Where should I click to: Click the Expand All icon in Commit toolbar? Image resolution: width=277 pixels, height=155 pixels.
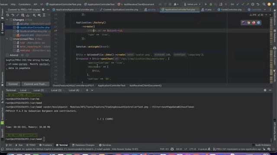(44, 15)
